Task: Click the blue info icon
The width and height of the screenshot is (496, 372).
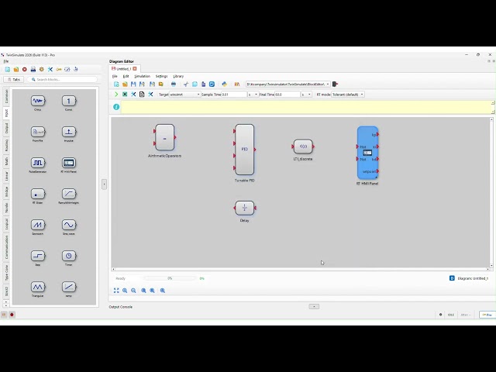Action: (116, 107)
